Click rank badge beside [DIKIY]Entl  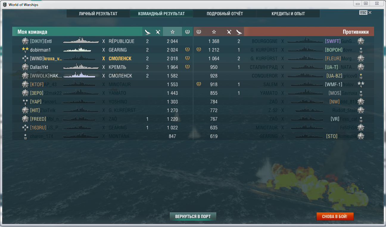coord(25,41)
